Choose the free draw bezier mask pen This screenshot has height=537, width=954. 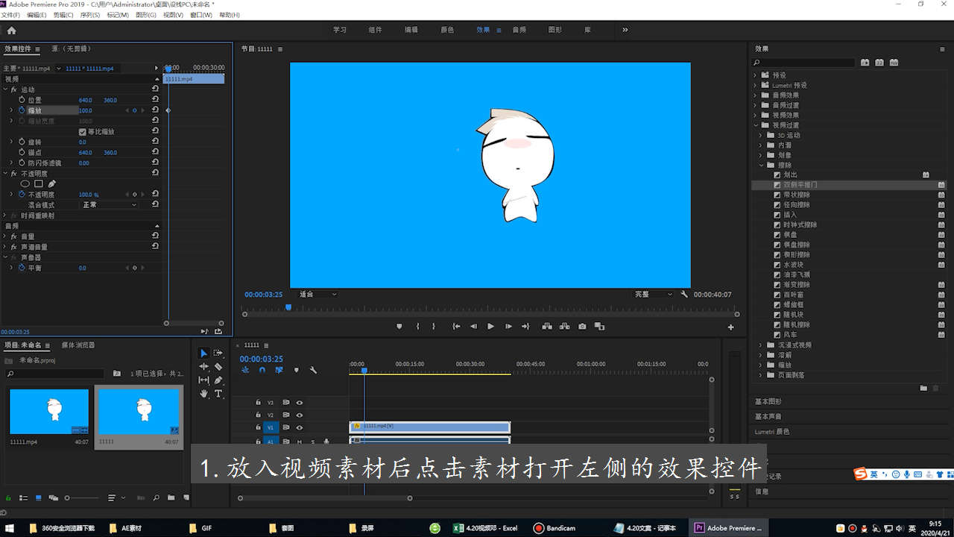51,183
